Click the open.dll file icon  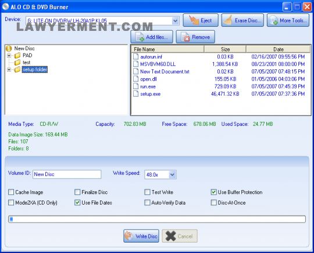click(135, 79)
